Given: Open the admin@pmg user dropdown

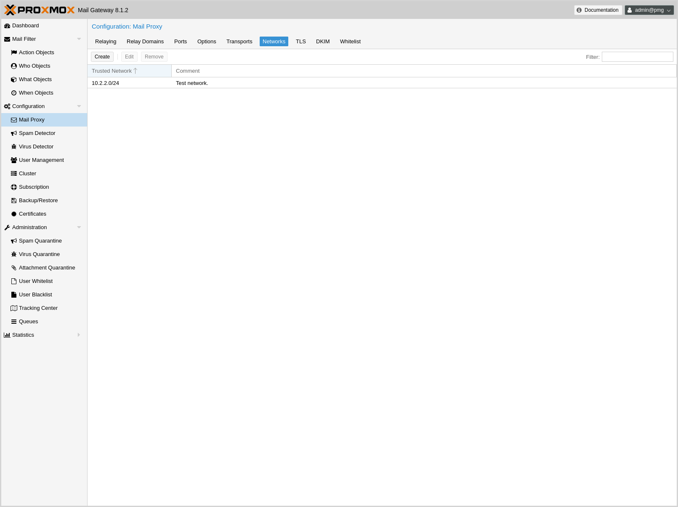Looking at the screenshot, I should 649,10.
